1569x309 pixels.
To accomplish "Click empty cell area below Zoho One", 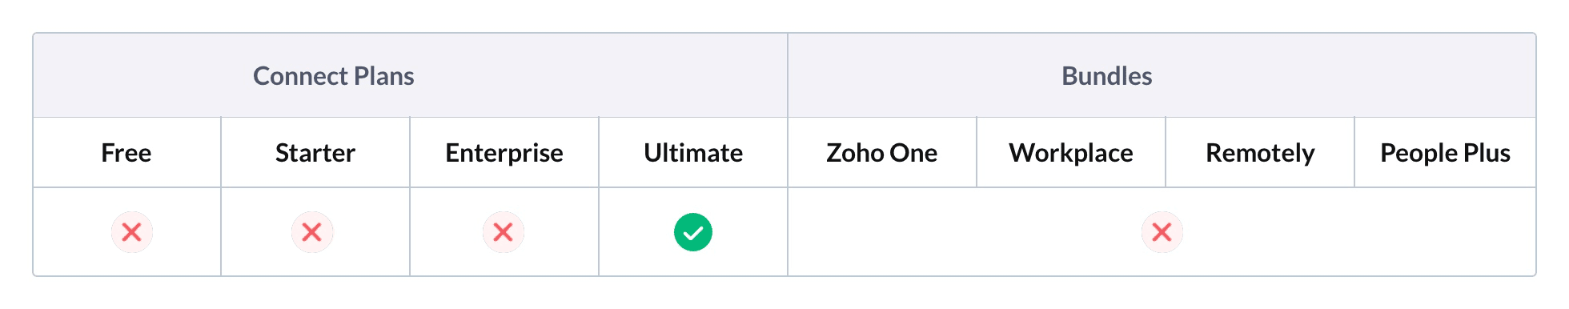I will [x=882, y=232].
